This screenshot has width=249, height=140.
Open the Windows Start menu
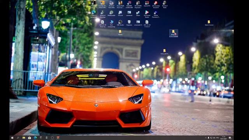click(x=12, y=138)
